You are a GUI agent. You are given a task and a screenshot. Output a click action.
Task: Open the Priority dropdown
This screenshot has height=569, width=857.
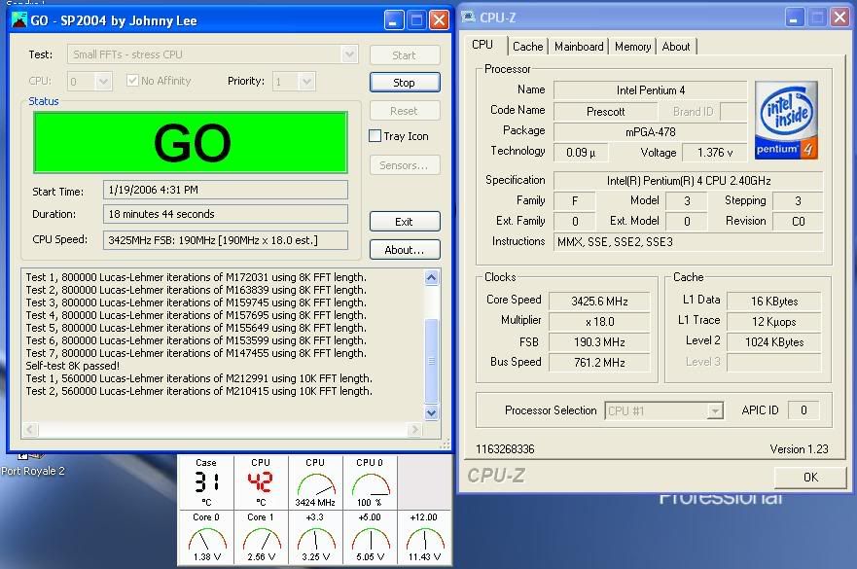(306, 82)
